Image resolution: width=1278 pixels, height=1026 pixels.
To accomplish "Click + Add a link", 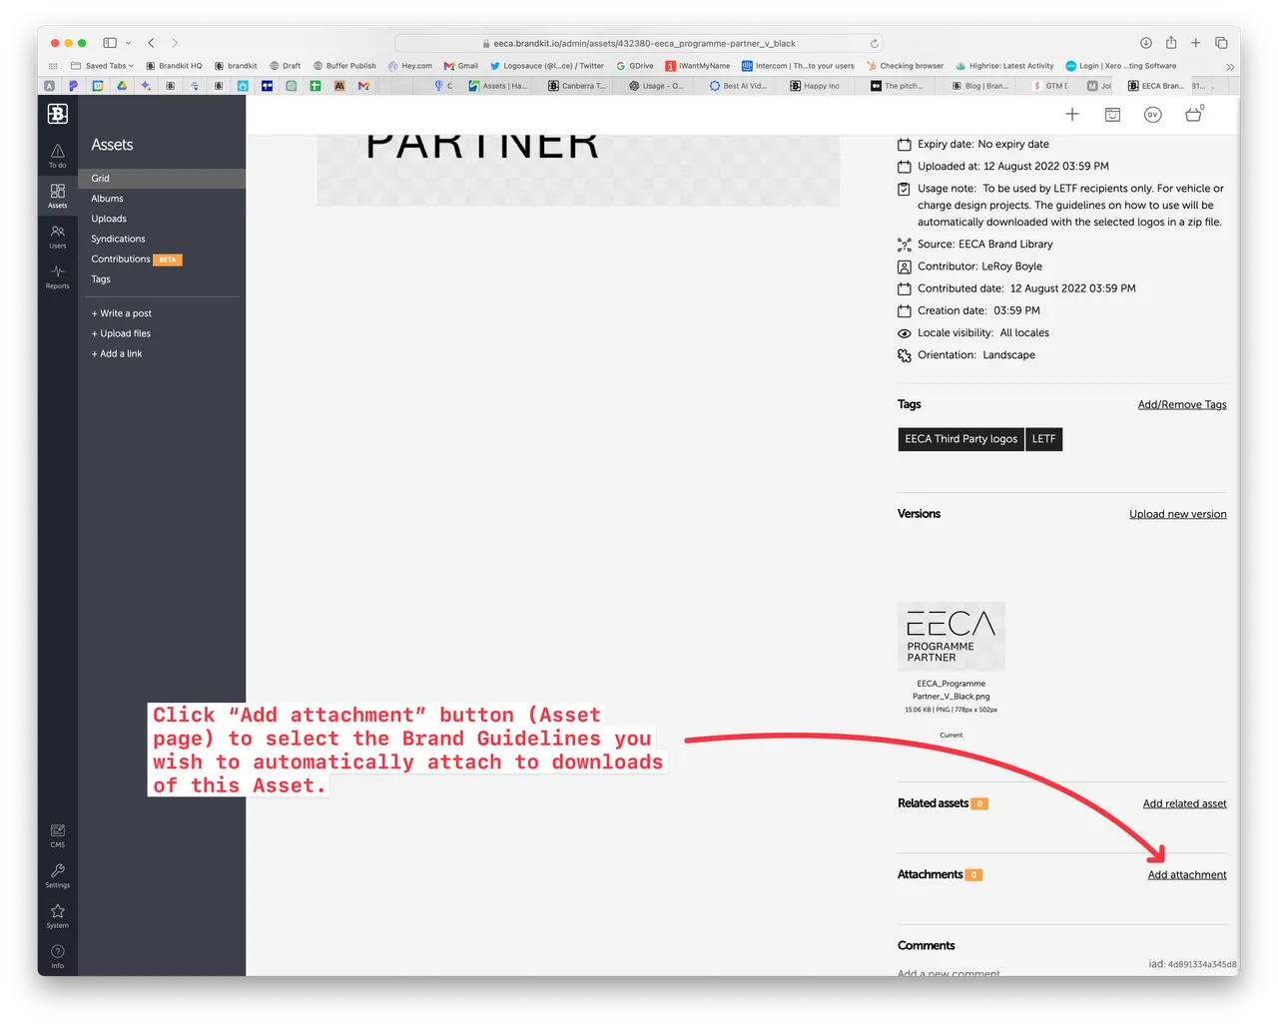I will pos(117,353).
